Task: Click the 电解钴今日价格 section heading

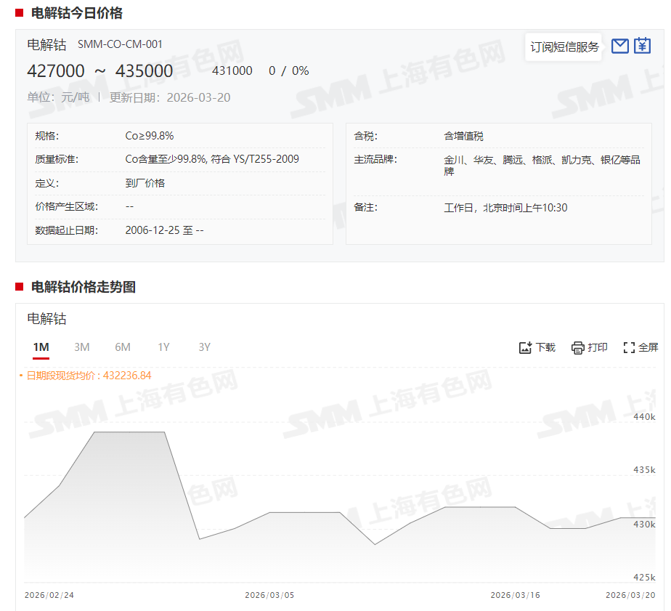Action: pos(77,13)
